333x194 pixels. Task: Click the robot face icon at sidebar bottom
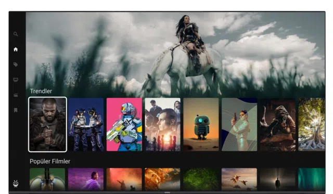pos(16,184)
